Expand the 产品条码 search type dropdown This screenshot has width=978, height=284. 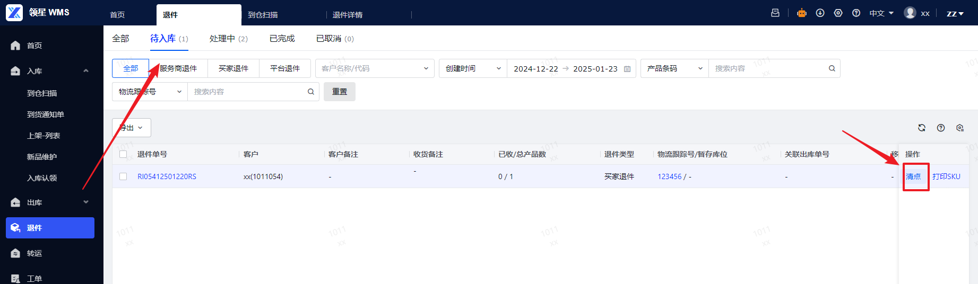(x=674, y=68)
